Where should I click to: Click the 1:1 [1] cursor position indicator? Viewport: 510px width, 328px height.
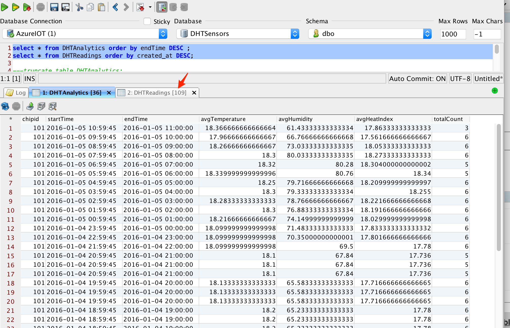click(11, 79)
